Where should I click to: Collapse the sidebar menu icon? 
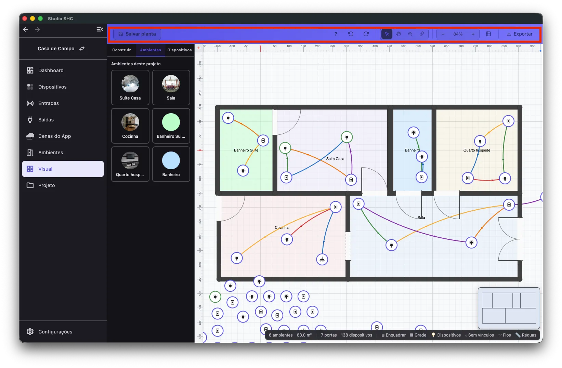tap(100, 29)
